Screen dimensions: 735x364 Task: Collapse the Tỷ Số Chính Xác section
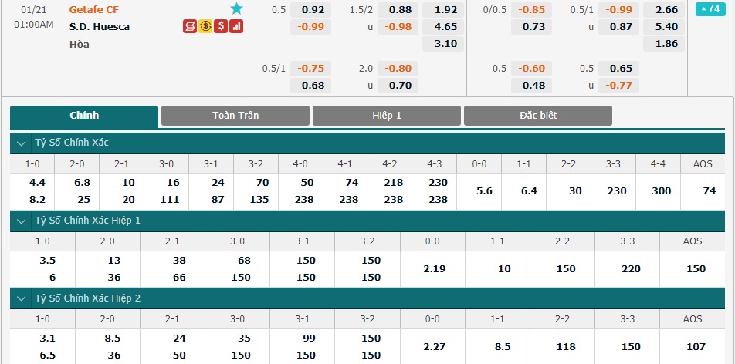click(x=21, y=143)
